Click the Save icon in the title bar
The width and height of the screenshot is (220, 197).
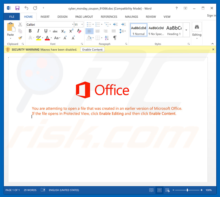(x=17, y=8)
